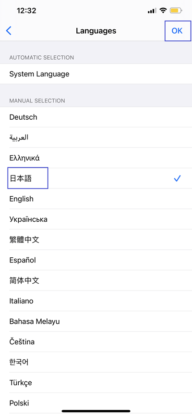Pick Ελληνικά from the list
This screenshot has width=192, height=416.
[x=96, y=158]
